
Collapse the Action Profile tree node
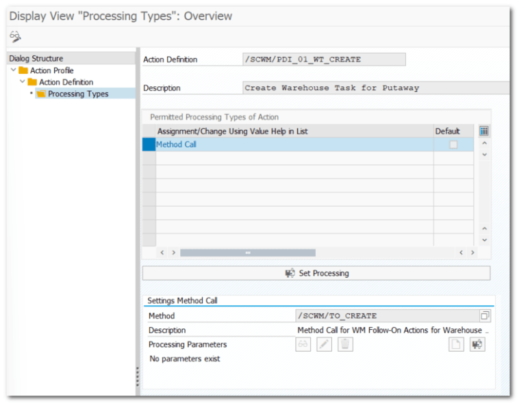[14, 70]
